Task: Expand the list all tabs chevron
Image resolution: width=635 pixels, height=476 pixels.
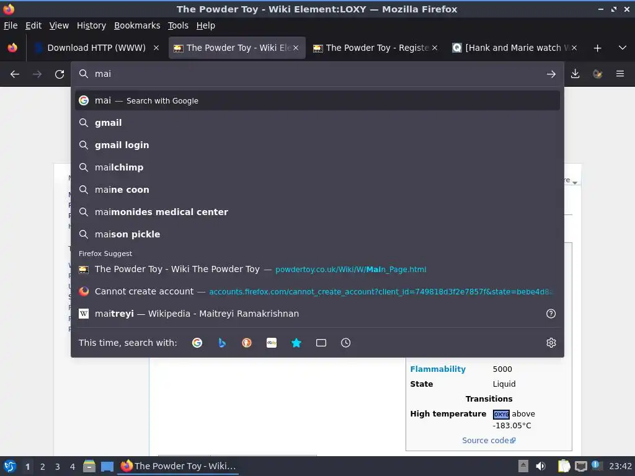Action: [623, 48]
